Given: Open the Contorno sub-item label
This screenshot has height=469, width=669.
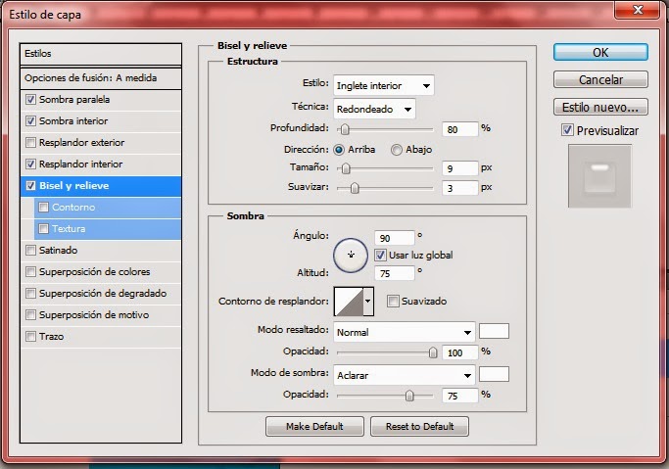Looking at the screenshot, I should pos(73,208).
